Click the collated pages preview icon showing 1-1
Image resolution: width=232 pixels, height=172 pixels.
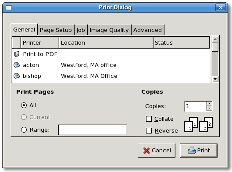[x=191, y=124]
